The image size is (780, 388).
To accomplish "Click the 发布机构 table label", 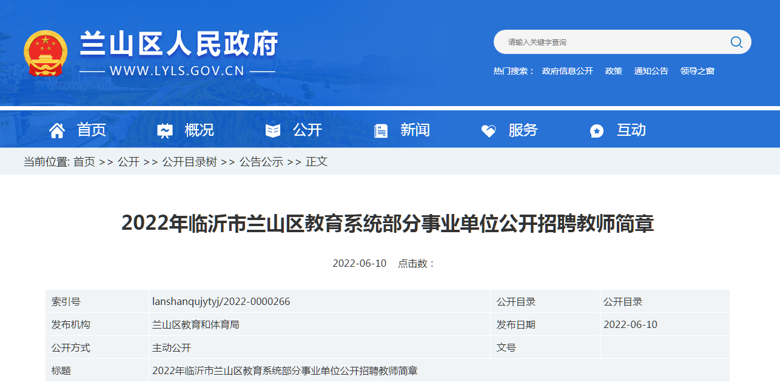I will [x=71, y=324].
